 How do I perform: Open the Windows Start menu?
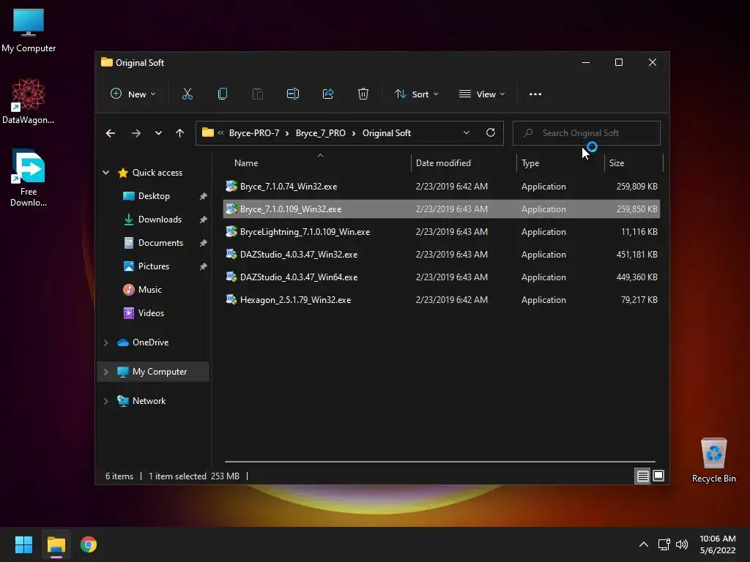[x=23, y=544]
